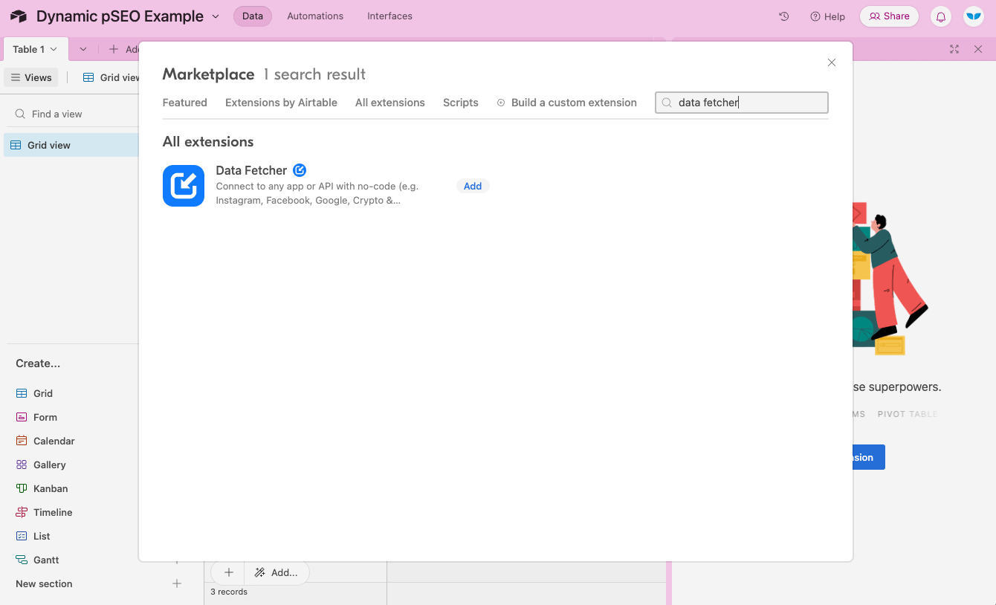Image resolution: width=996 pixels, height=605 pixels.
Task: Create a new Gantt view
Action: pyautogui.click(x=46, y=560)
